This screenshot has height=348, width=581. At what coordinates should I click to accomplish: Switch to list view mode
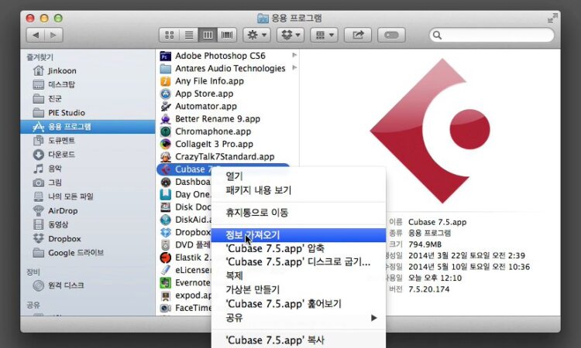pyautogui.click(x=188, y=35)
